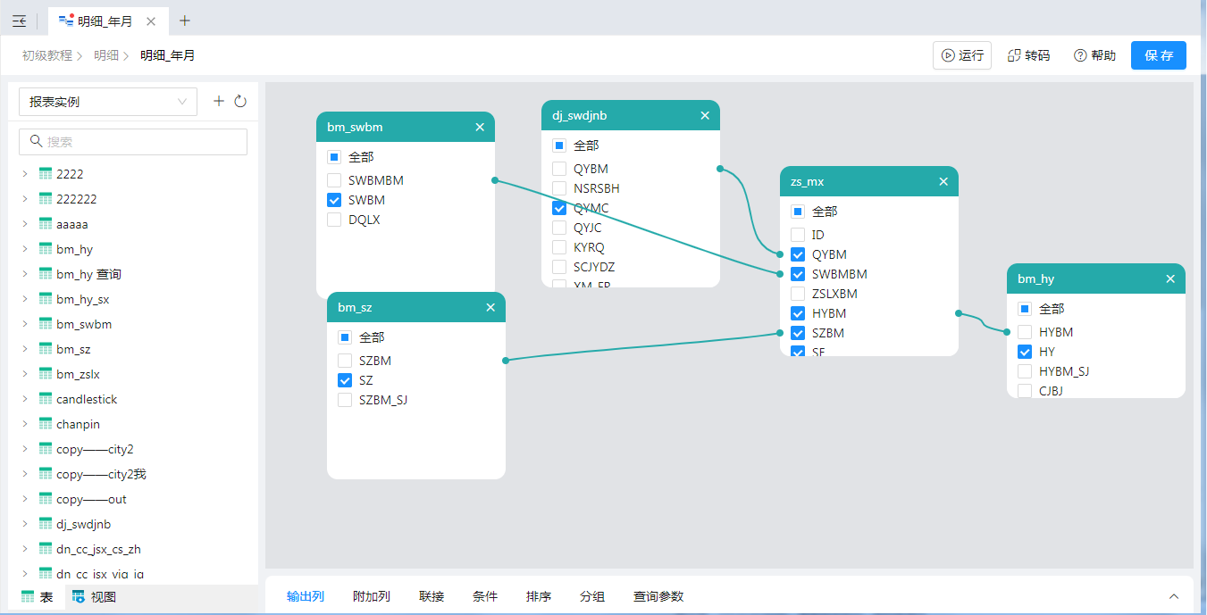Remove the bm_hy table node
The width and height of the screenshot is (1207, 615).
tap(1170, 278)
